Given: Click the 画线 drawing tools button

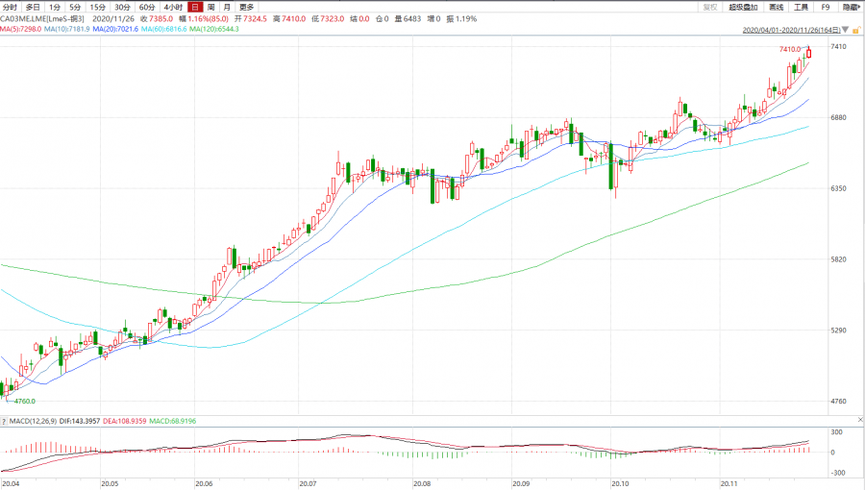Looking at the screenshot, I should click(777, 7).
